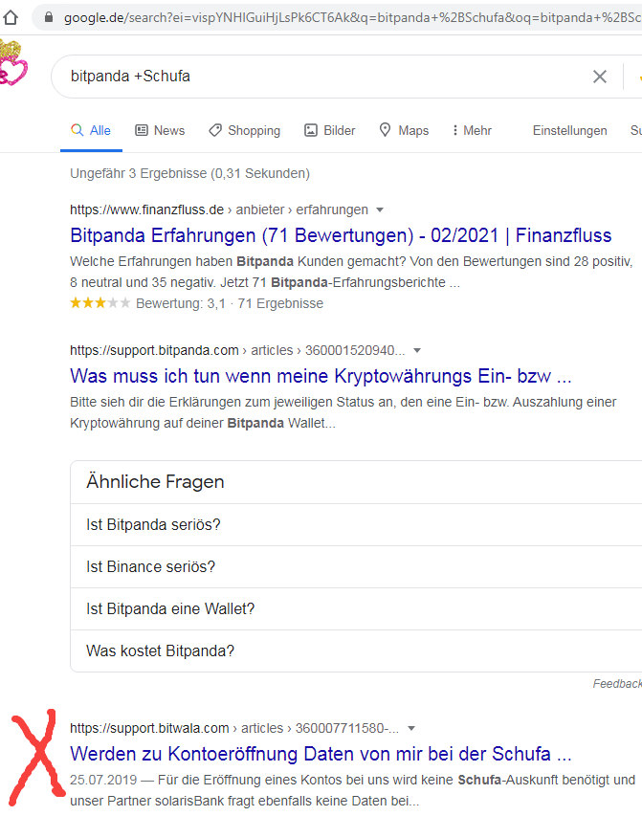Expand dropdown arrow next to finanzfluss.de URL
The image size is (642, 838).
tap(380, 210)
